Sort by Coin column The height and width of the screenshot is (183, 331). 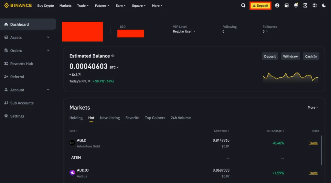(x=73, y=131)
